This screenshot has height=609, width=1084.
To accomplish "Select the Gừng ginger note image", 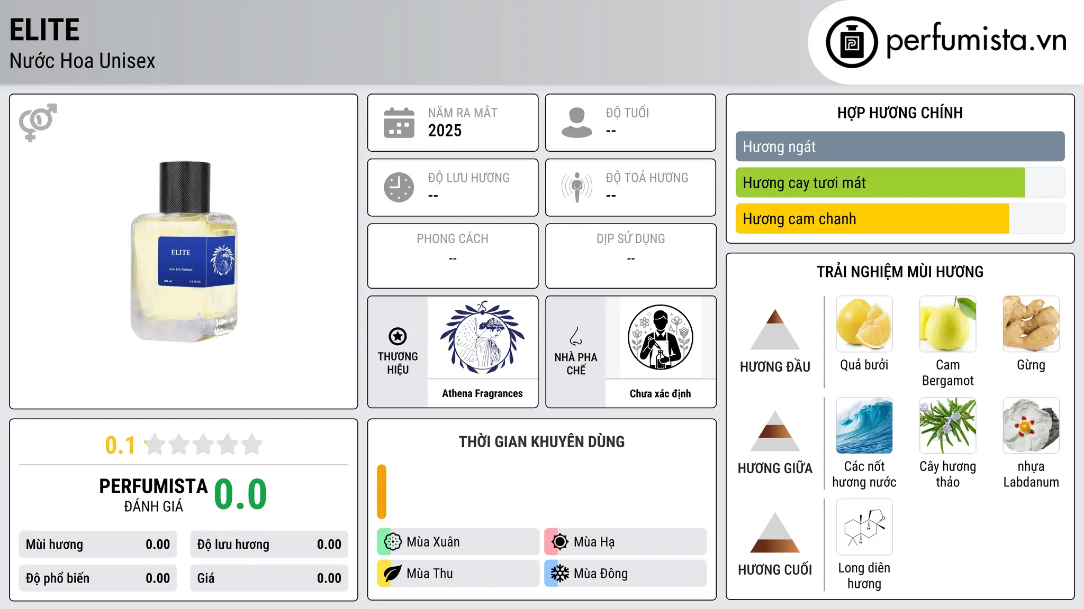I will tap(1031, 324).
